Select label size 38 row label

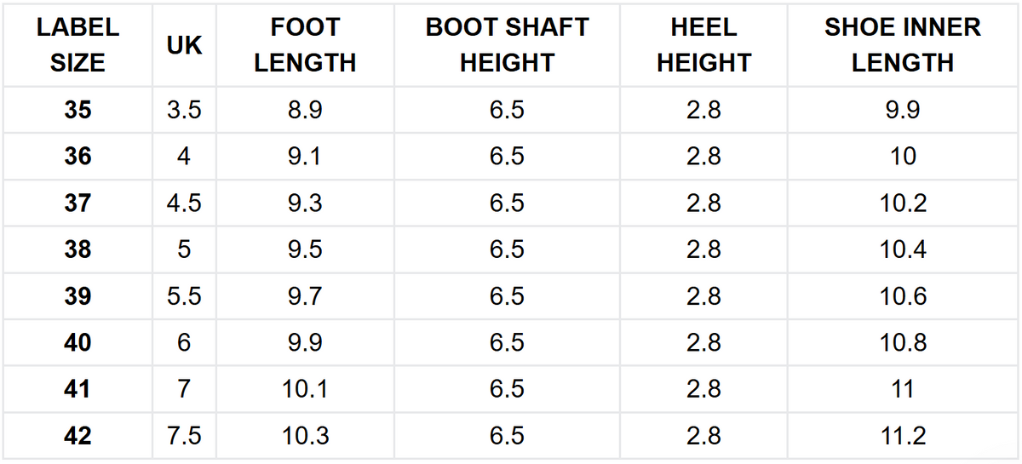78,250
